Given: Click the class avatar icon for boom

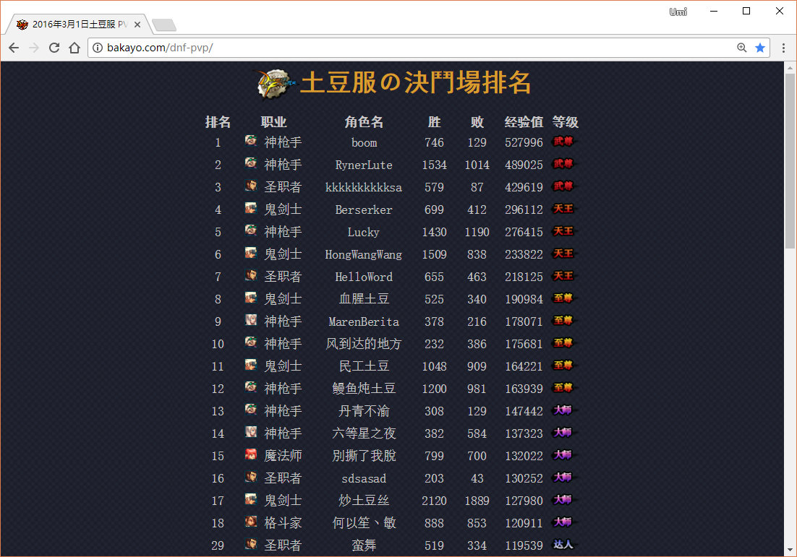Looking at the screenshot, I should click(x=251, y=141).
